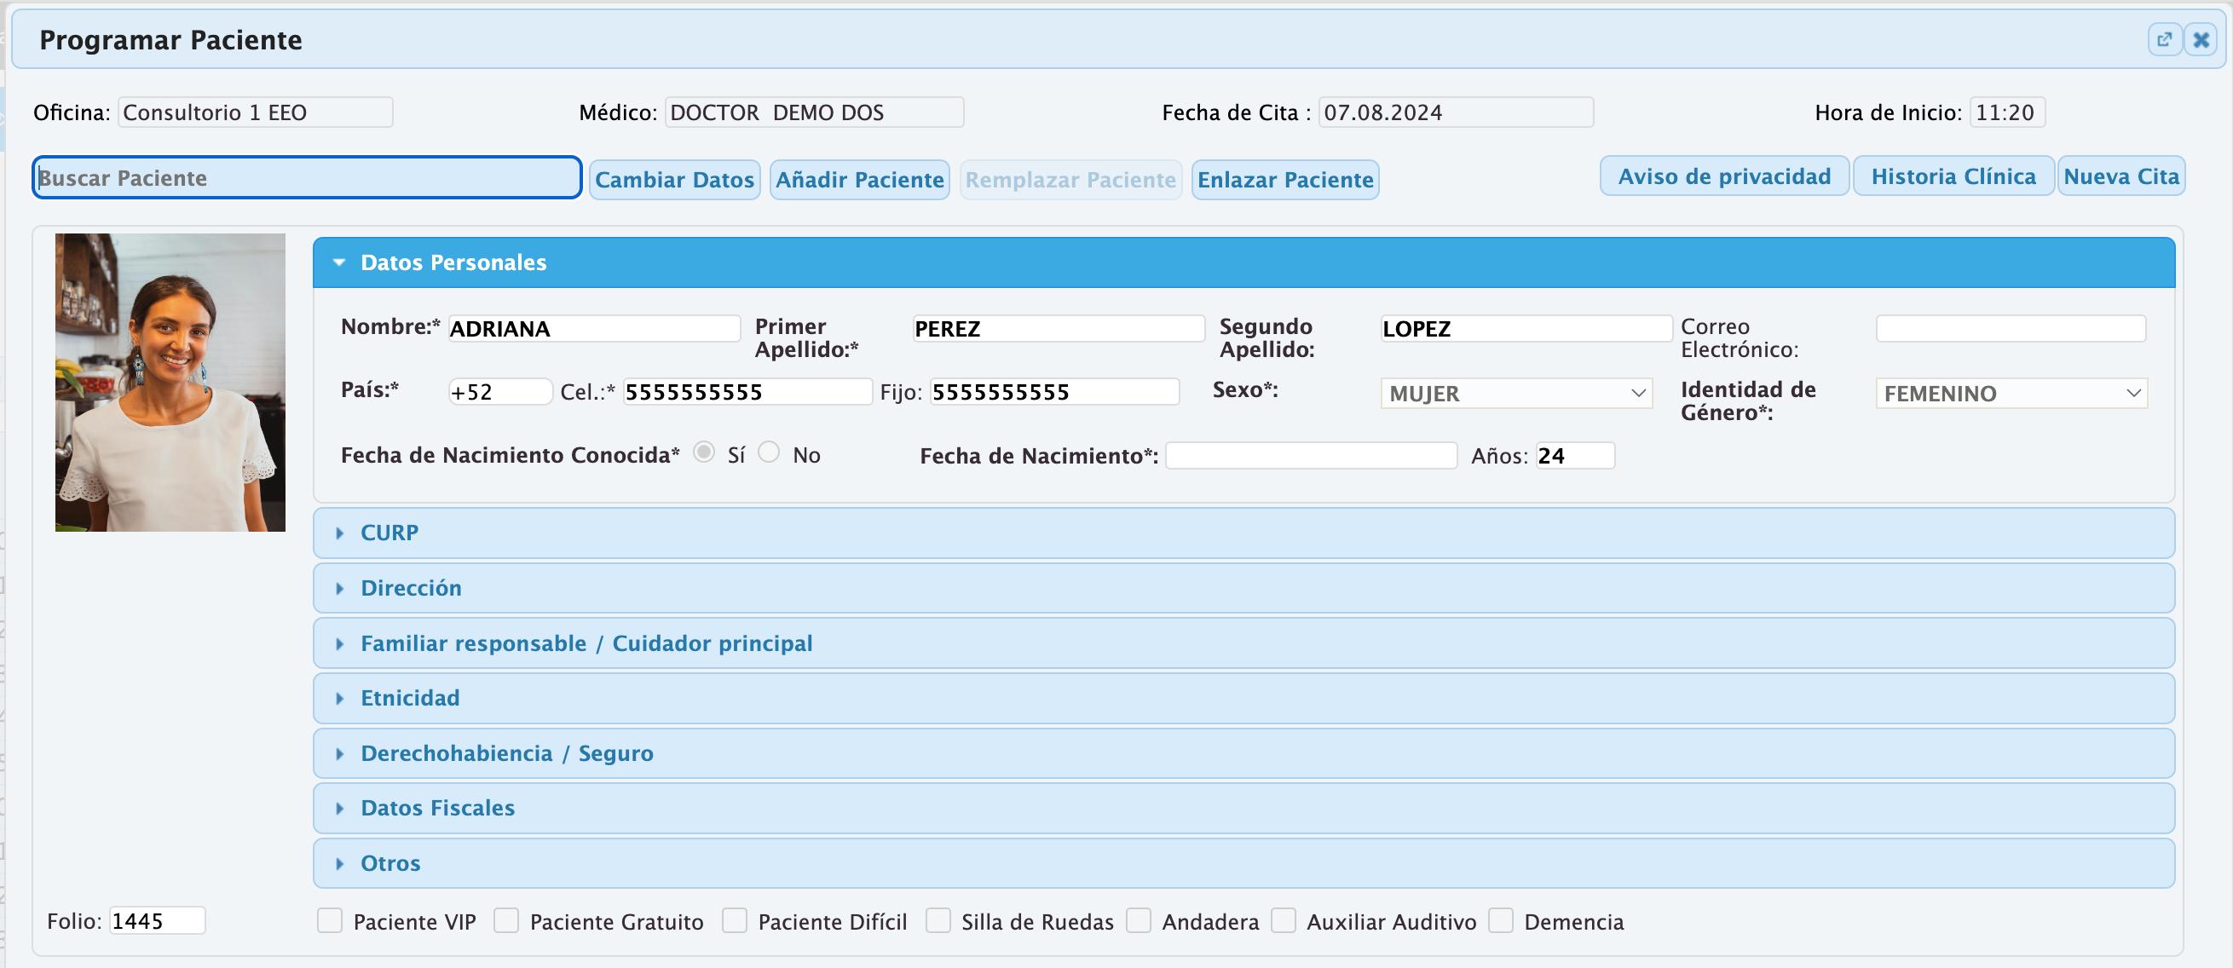This screenshot has width=2233, height=968.
Task: Click the Fecha de Nacimiento field
Action: point(1311,456)
